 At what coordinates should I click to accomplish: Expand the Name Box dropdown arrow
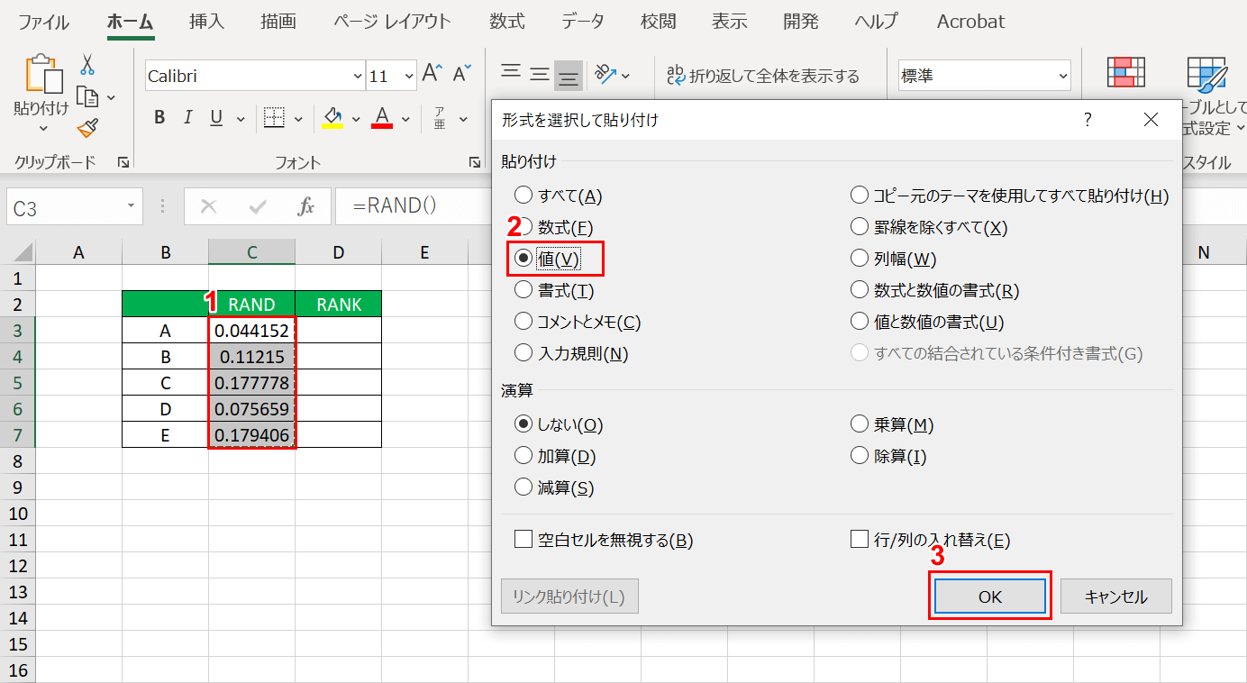tap(132, 207)
